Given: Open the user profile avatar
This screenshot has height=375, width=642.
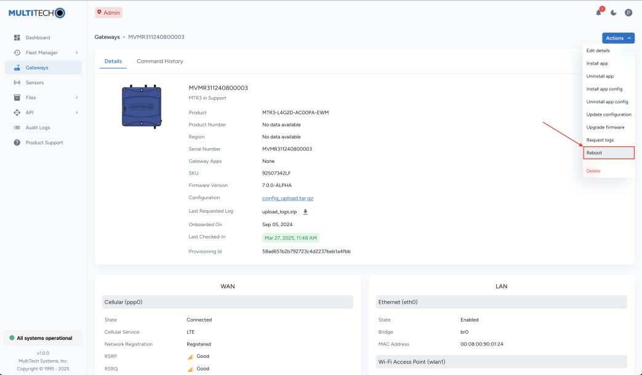Looking at the screenshot, I should [628, 13].
